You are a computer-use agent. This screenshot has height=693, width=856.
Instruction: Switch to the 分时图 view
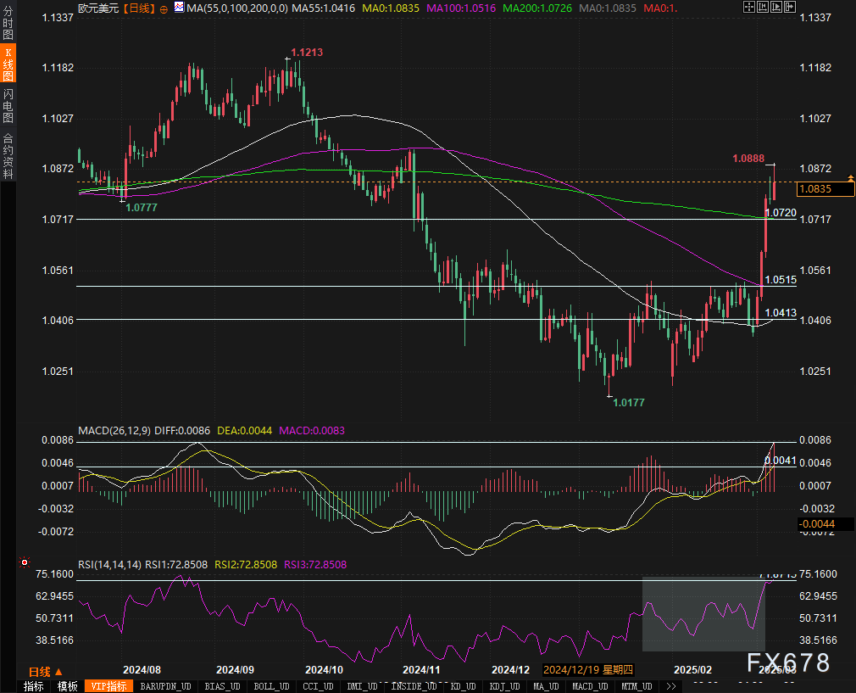tap(8, 22)
